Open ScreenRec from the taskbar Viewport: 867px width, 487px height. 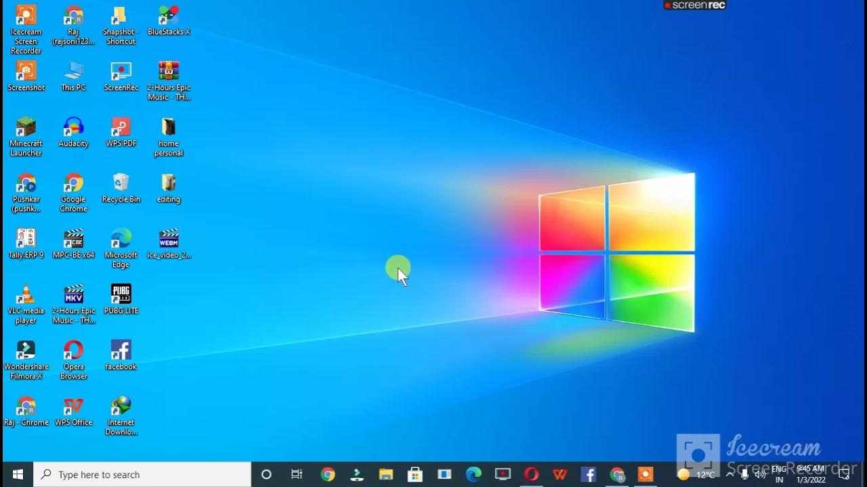click(503, 475)
